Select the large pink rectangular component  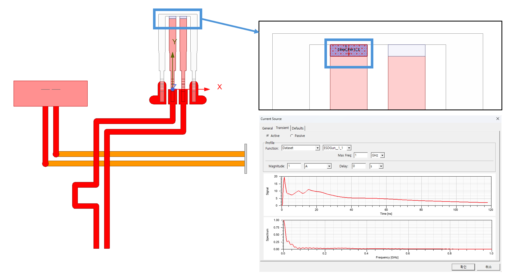51,94
